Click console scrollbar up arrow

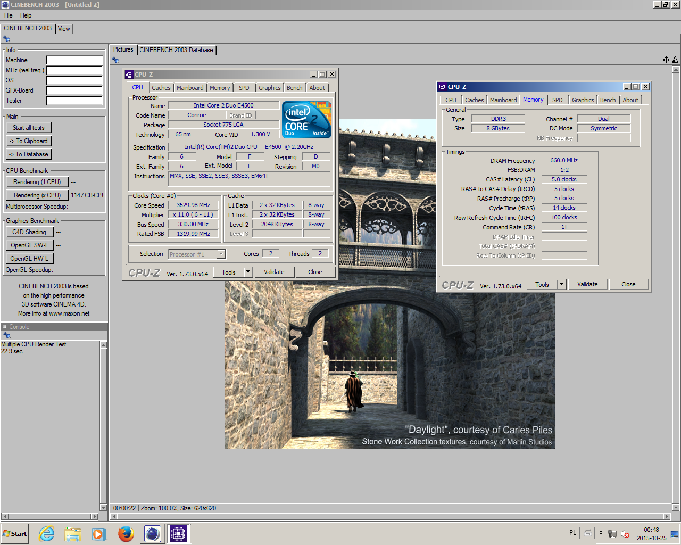coord(103,345)
